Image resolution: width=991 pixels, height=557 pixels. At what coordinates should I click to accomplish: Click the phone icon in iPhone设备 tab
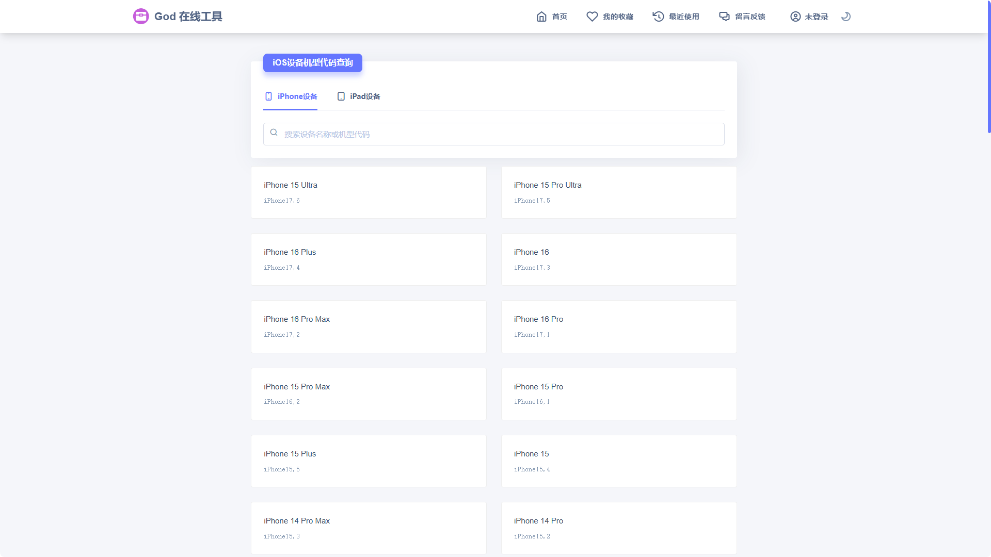tap(268, 96)
